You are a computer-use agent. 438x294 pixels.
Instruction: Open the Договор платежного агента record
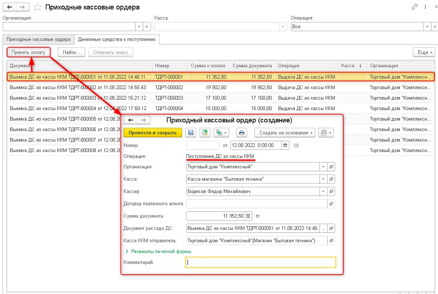point(331,204)
